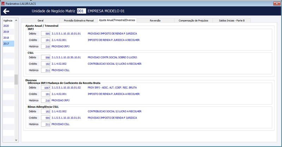282x147 pixels.
Task: Click EMPRESA MODELO 01 company name
Action: click(106, 11)
